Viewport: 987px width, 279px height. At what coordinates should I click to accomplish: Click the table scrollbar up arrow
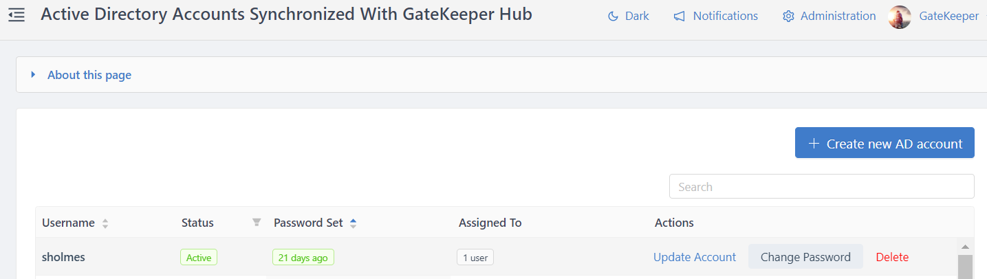point(965,247)
